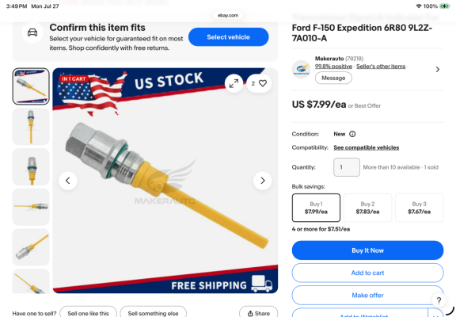Click the Select vehicle button

click(x=228, y=37)
